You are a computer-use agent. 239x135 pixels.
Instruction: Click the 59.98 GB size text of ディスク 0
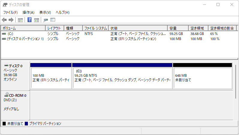click(x=10, y=75)
